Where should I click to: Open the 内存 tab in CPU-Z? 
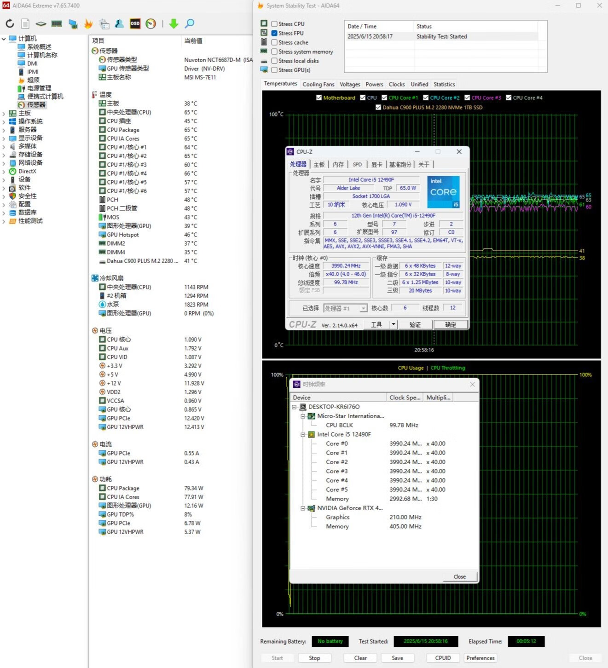[338, 164]
